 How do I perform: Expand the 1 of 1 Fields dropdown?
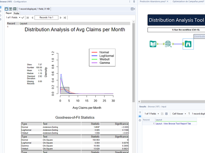pos(14,18)
